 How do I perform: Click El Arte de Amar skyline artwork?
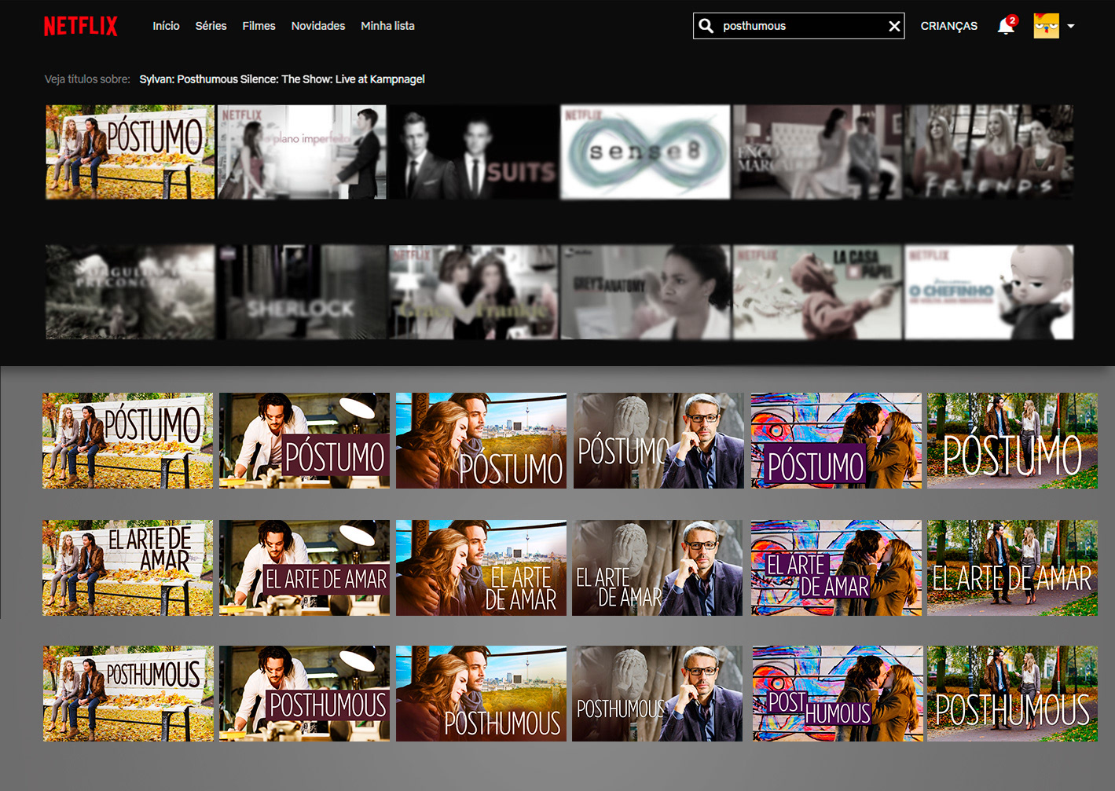pyautogui.click(x=481, y=568)
